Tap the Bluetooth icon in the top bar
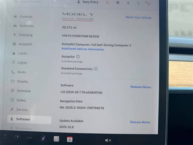 (x=139, y=3)
